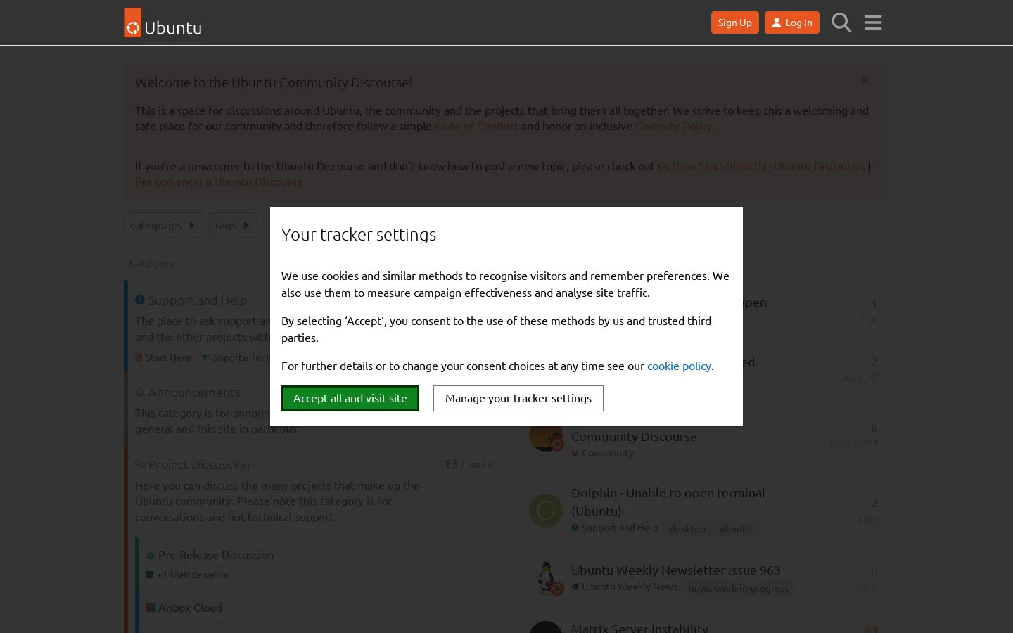Click the Log In button
This screenshot has width=1013, height=633.
coord(792,23)
